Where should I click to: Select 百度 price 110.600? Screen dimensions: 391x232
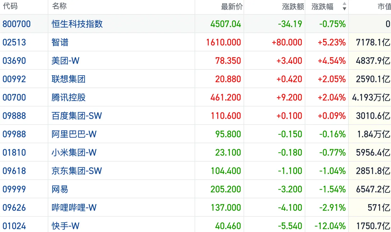click(x=226, y=116)
